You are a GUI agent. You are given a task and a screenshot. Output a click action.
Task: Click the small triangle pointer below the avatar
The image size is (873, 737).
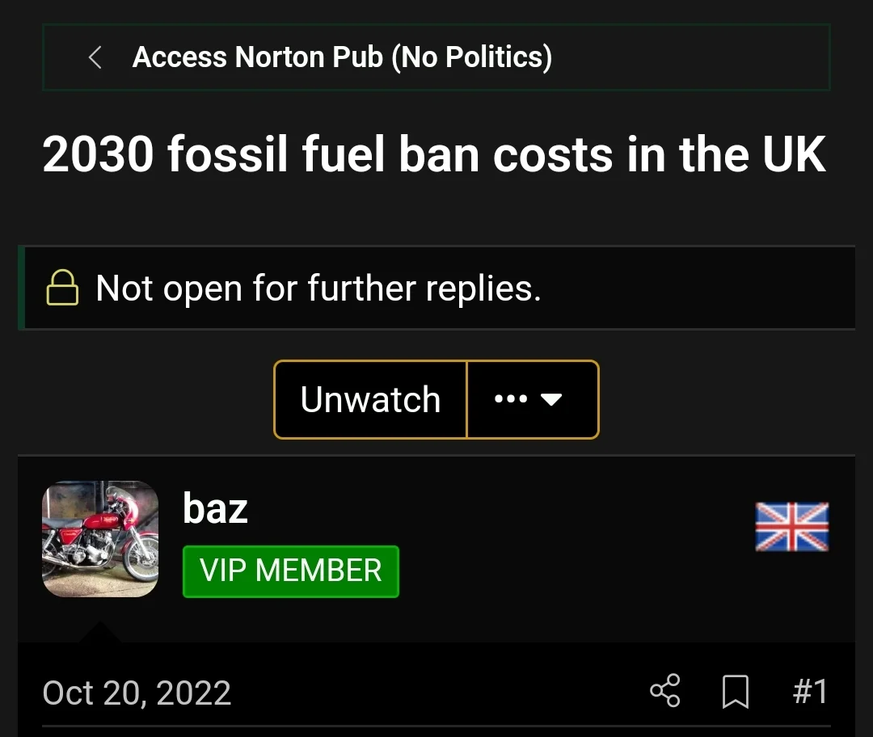(x=100, y=632)
